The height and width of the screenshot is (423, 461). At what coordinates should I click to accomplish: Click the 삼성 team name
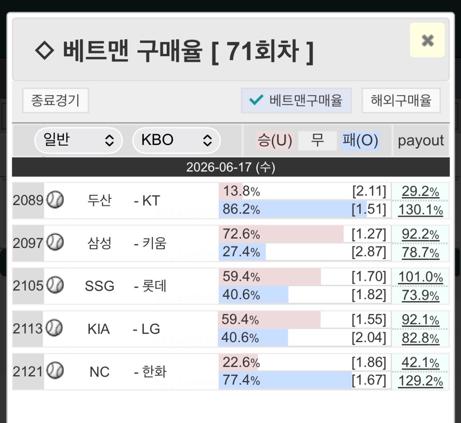(99, 243)
